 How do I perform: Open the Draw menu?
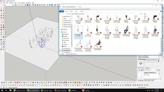[x=15, y=3]
